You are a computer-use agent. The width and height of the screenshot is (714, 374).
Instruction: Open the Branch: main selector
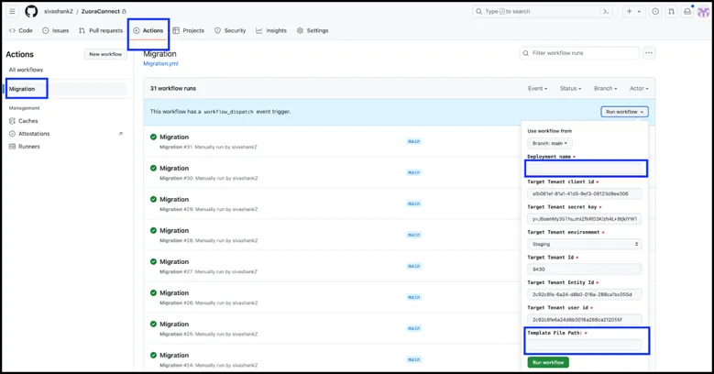point(550,143)
